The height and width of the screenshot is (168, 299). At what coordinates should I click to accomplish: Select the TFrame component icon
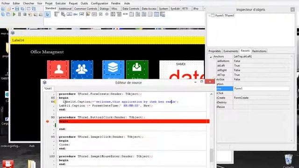click(157, 14)
